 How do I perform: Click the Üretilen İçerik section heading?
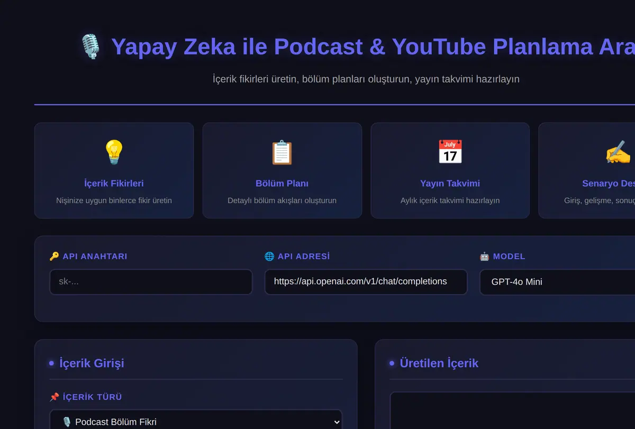439,363
